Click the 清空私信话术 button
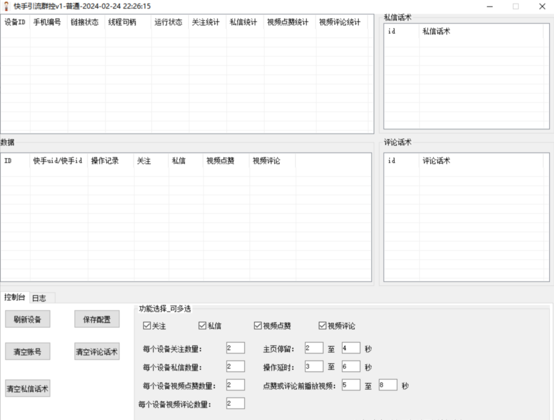Image resolution: width=554 pixels, height=420 pixels. click(x=27, y=389)
